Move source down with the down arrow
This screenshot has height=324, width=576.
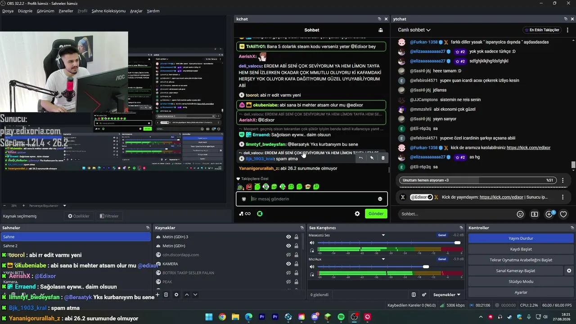coord(195,295)
